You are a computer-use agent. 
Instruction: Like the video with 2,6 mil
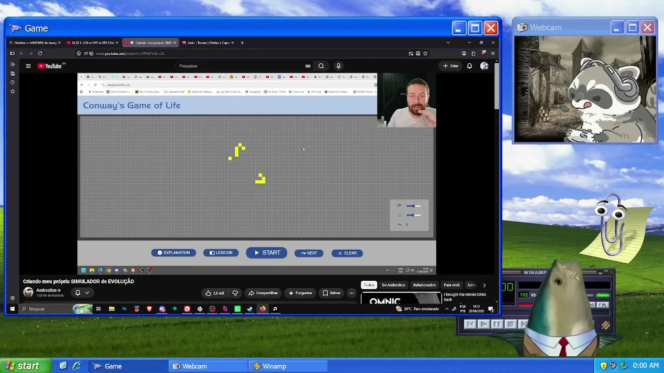pyautogui.click(x=215, y=293)
